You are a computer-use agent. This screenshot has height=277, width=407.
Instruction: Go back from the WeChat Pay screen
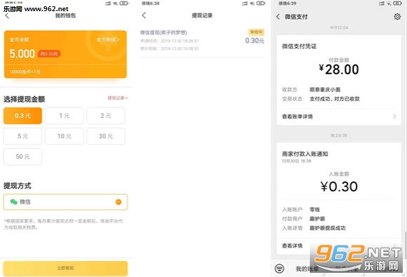tap(278, 17)
